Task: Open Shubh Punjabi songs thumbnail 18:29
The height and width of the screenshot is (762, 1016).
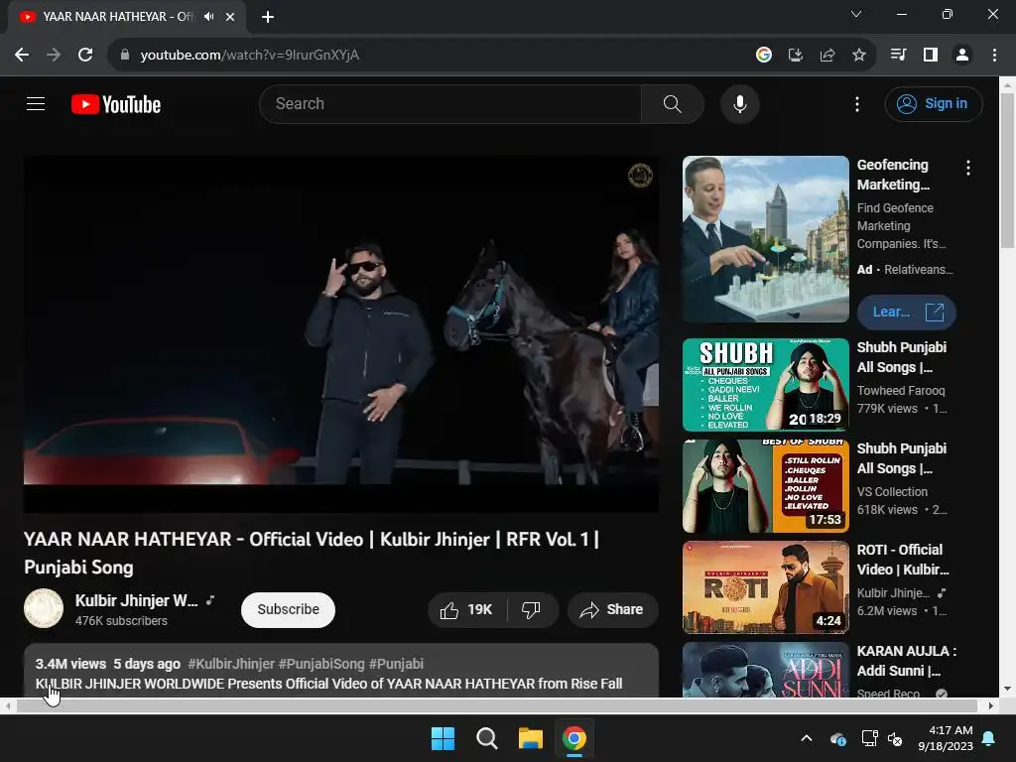Action: click(x=765, y=385)
